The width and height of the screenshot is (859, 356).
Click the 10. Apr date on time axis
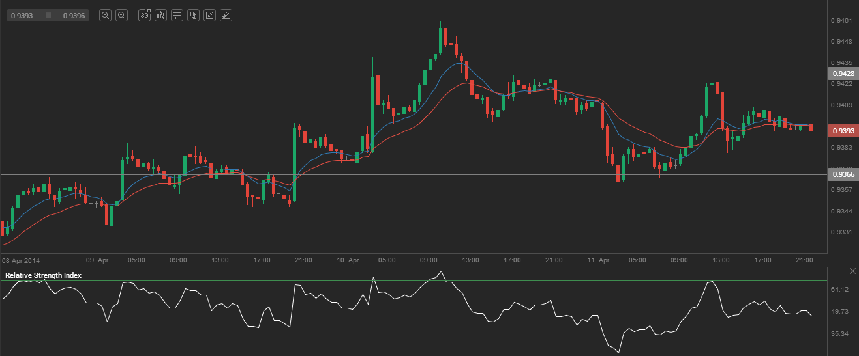click(348, 260)
